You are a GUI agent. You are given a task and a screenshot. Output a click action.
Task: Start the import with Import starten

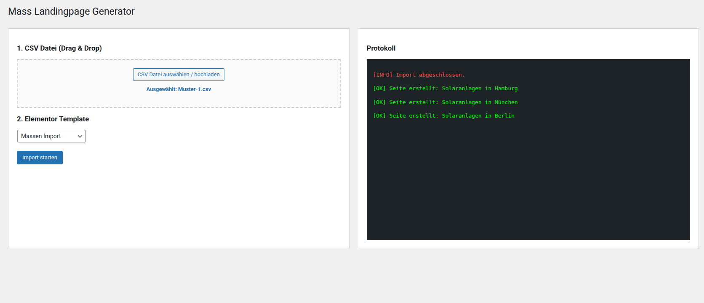click(x=40, y=158)
